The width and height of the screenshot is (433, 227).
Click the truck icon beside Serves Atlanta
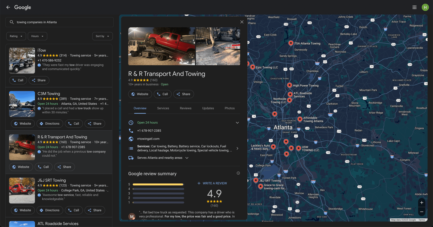click(131, 158)
